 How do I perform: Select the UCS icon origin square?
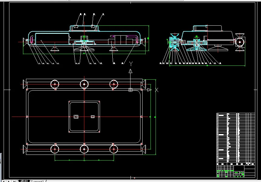click(130, 90)
